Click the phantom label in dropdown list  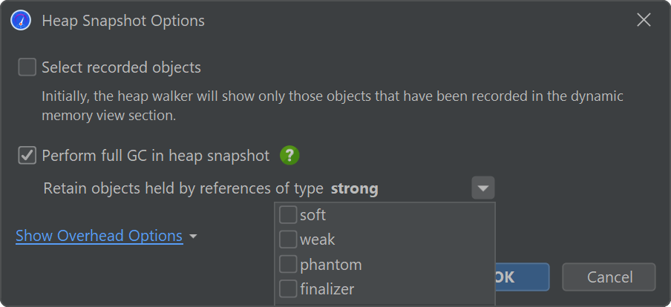click(x=331, y=265)
